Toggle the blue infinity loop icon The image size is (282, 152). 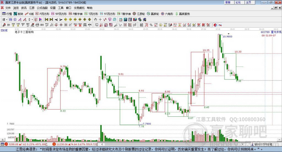[x=220, y=25]
